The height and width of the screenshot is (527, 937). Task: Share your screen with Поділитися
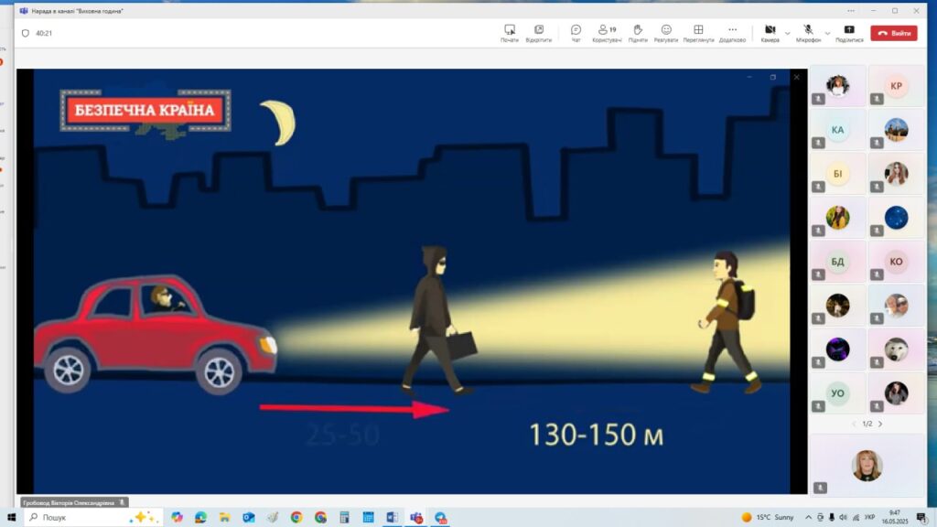click(x=849, y=33)
